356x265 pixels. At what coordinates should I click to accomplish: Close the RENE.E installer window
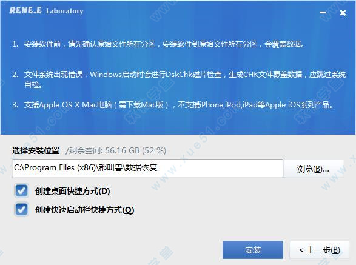(343, 13)
